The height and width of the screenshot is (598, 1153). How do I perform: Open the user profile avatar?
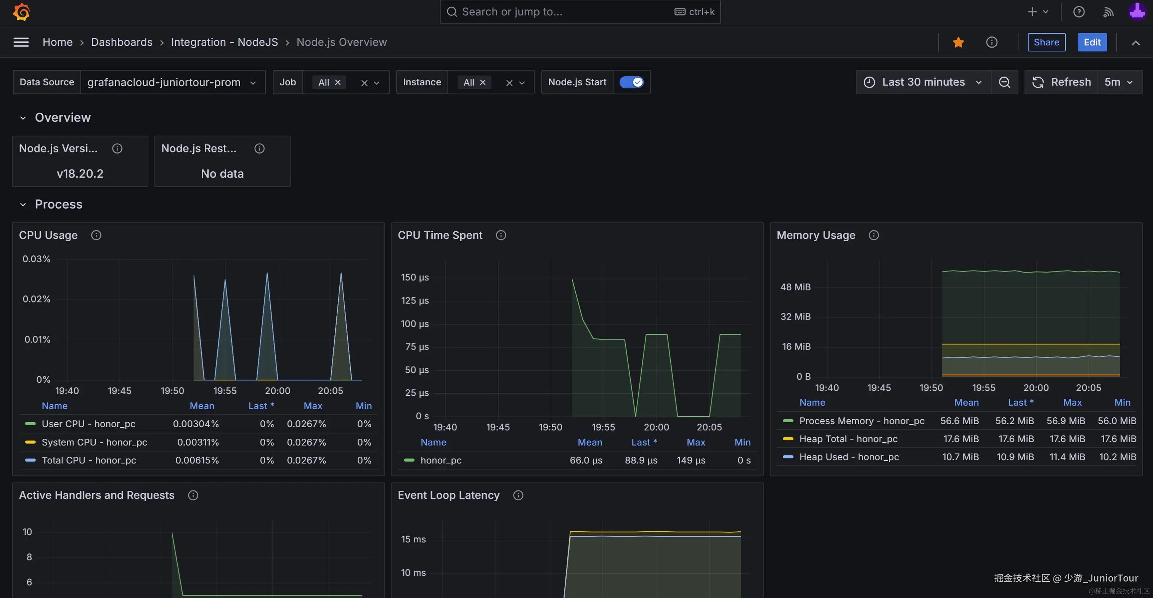tap(1137, 12)
